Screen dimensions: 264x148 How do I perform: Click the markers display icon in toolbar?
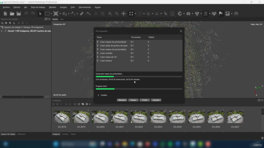[x=197, y=14]
